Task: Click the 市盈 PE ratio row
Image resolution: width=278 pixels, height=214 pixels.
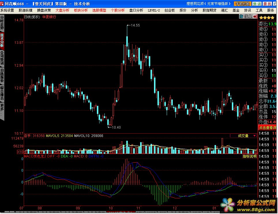Action: [x=267, y=112]
